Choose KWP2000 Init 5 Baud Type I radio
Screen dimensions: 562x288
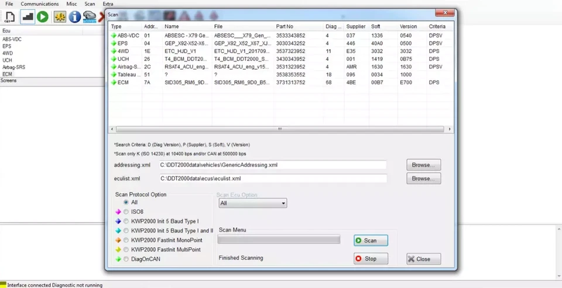tap(126, 221)
